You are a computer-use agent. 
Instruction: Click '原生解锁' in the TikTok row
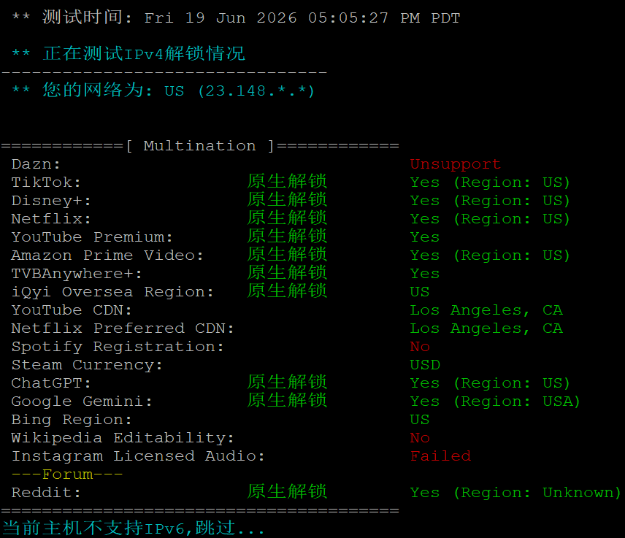(x=287, y=182)
